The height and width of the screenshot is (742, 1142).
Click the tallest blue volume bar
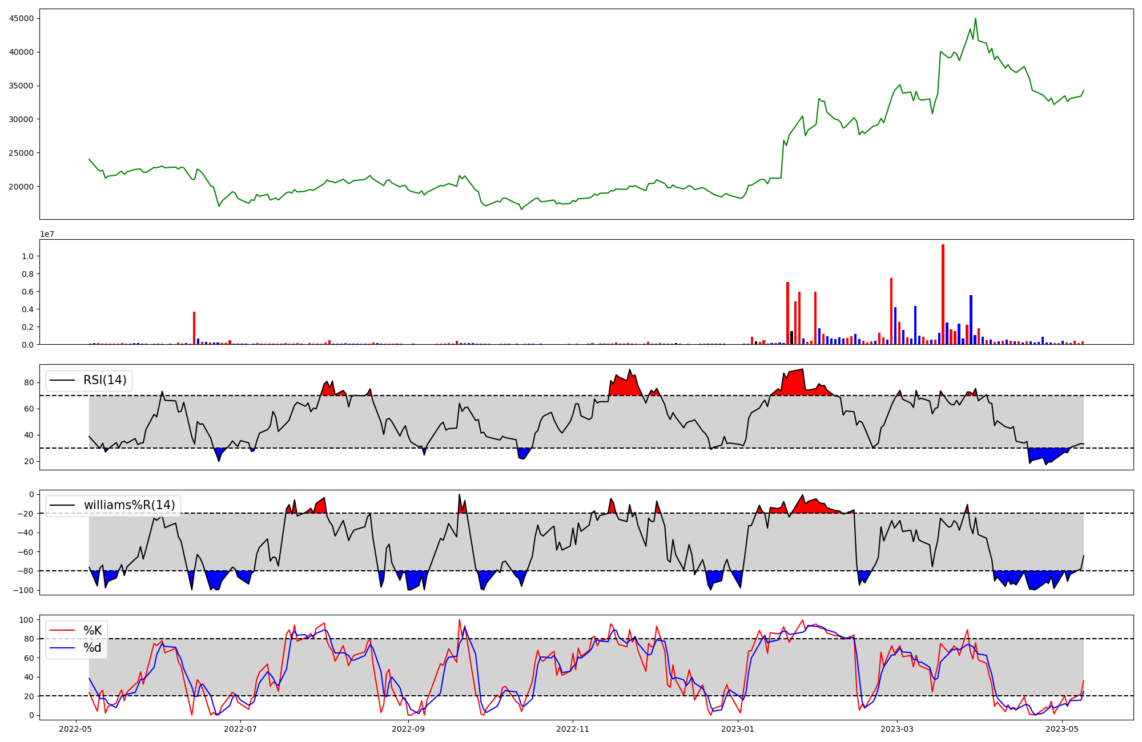pyautogui.click(x=971, y=320)
